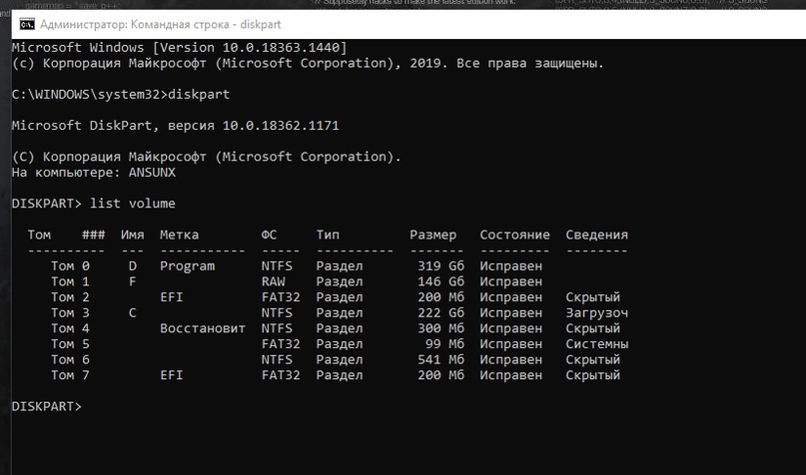Click 'EFI' label in Том 7 row
Viewport: 806px width, 475px height.
tap(172, 375)
